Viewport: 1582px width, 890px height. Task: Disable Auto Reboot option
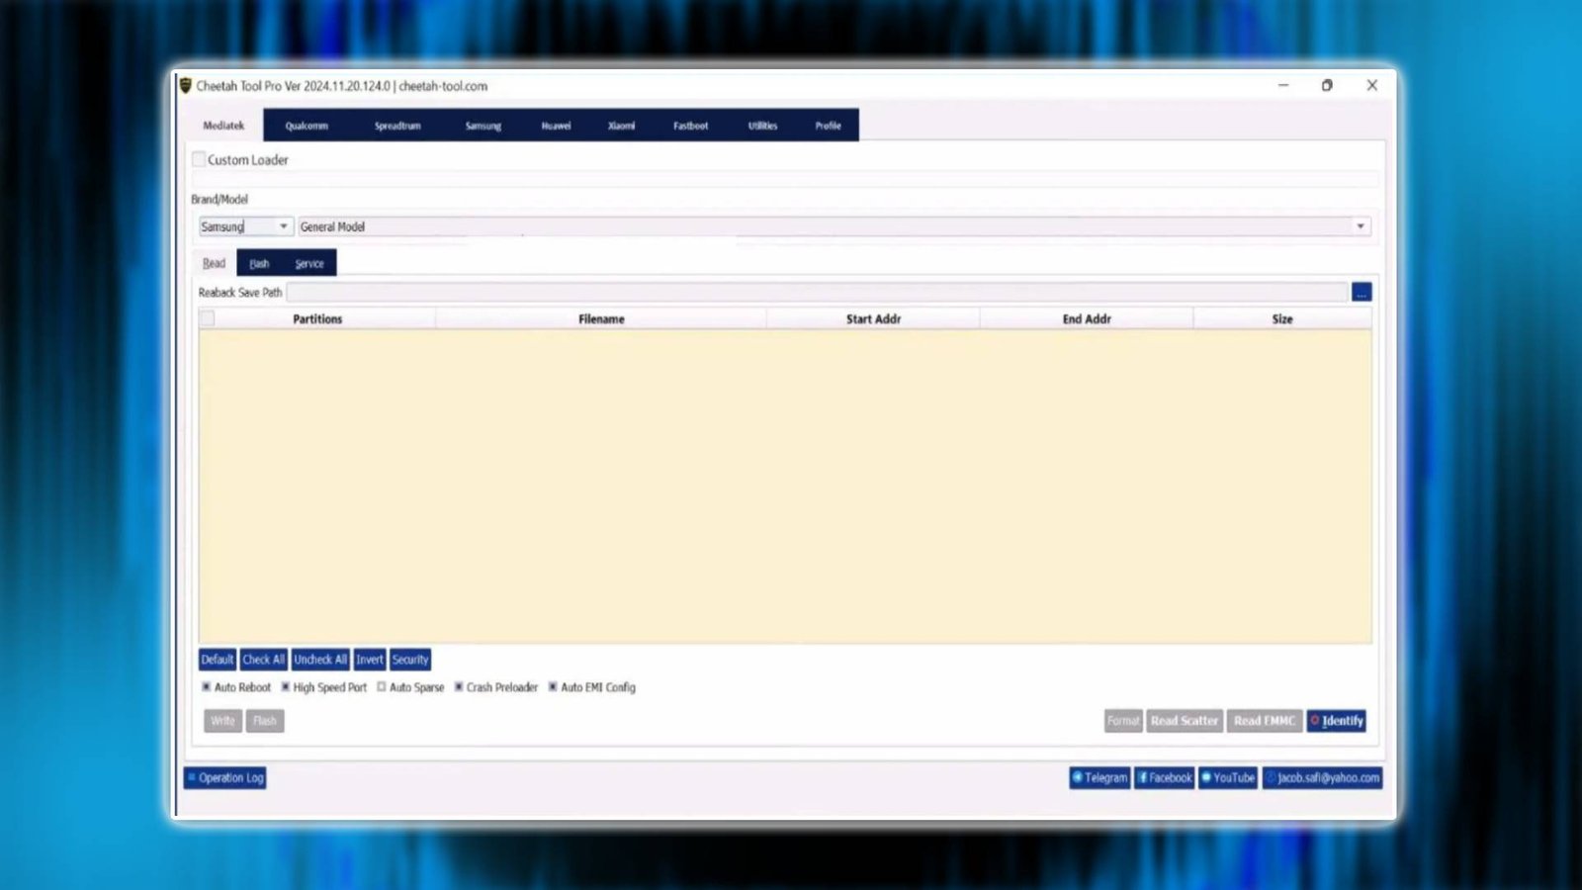point(206,686)
